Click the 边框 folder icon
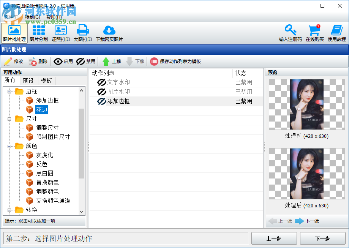The width and height of the screenshot is (349, 248). [x=19, y=91]
